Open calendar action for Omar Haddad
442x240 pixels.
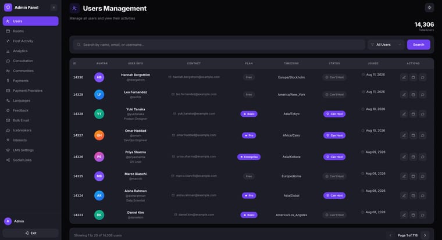pyautogui.click(x=414, y=135)
